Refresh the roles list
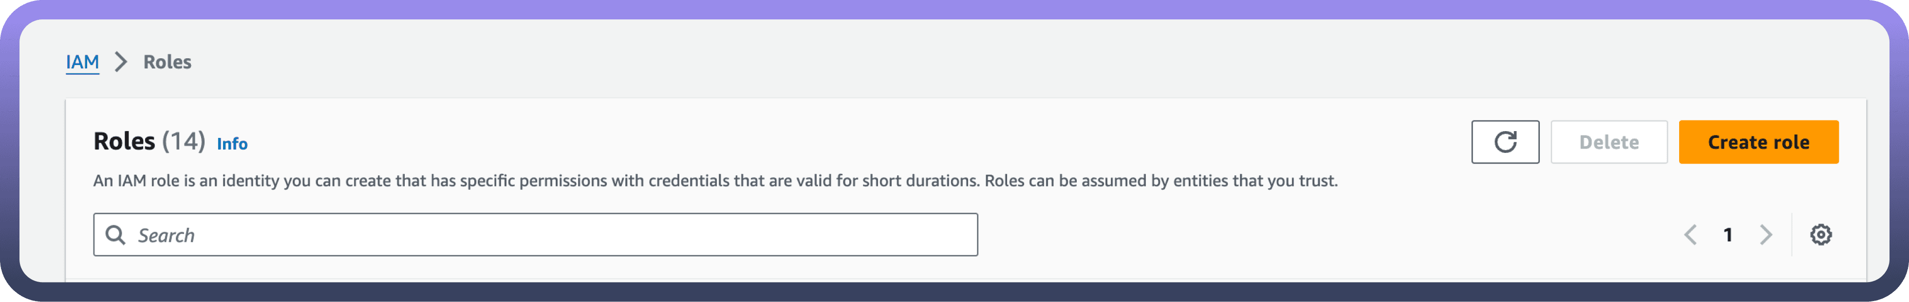1909x302 pixels. click(x=1504, y=142)
